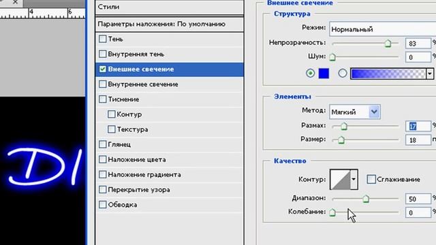Viewport: 436px width, 245px height.
Task: Open the contour thumbnail in Качество
Action: [340, 180]
